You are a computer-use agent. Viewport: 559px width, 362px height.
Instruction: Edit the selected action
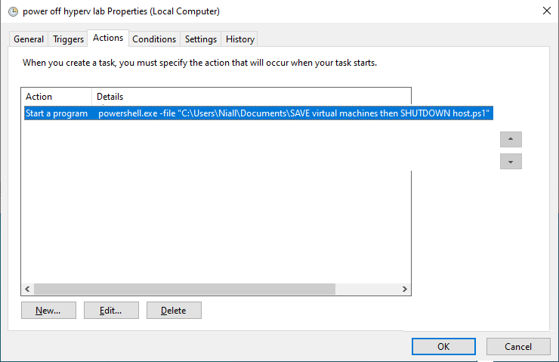111,311
